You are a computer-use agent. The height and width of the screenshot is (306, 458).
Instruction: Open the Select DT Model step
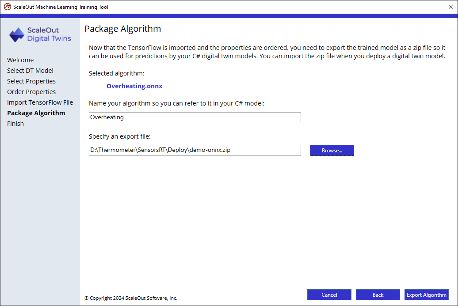pos(30,71)
